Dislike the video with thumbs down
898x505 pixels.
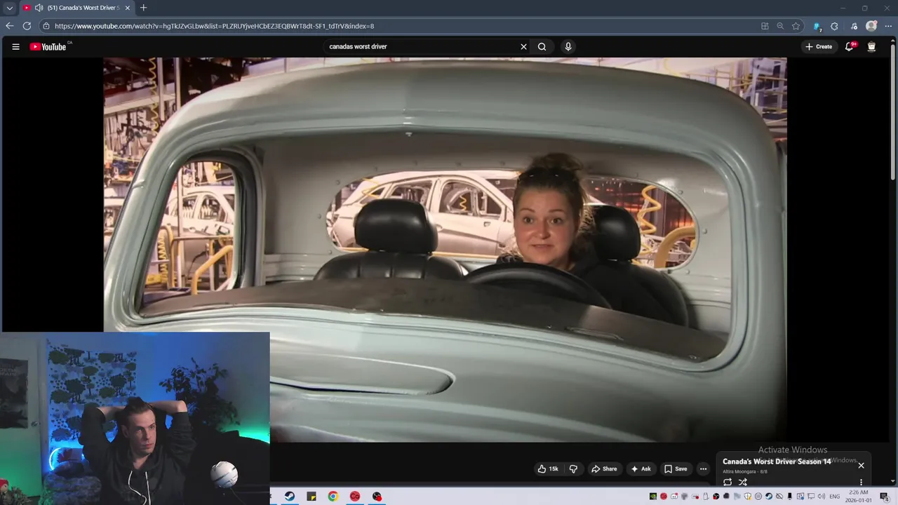tap(573, 469)
